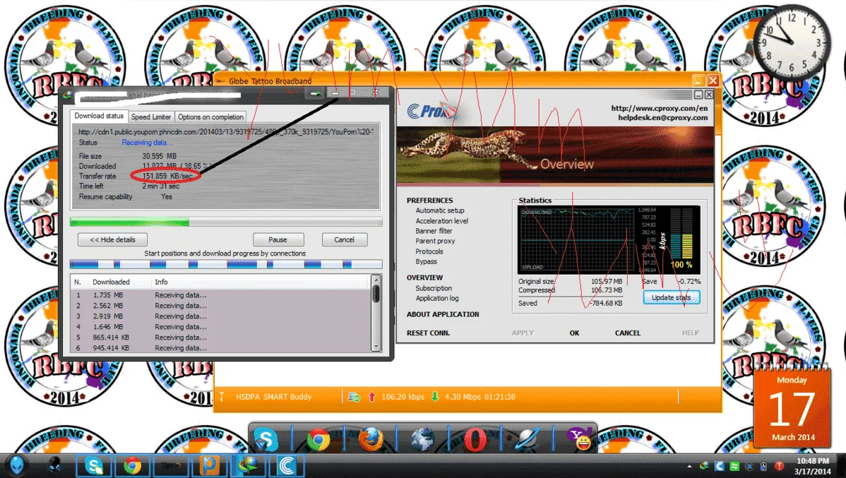Switch to the Speed Limiter tab
Image resolution: width=846 pixels, height=478 pixels.
[x=150, y=116]
